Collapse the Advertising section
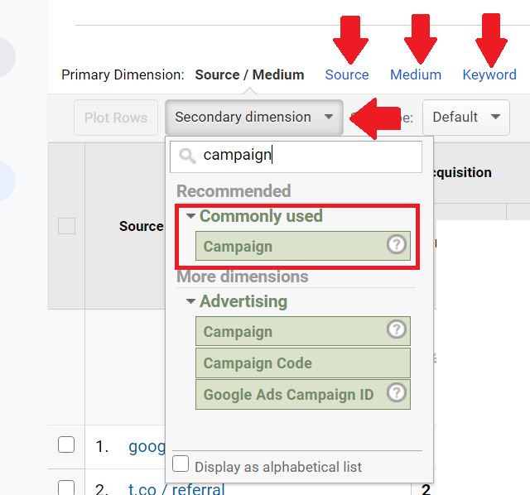530x495 pixels. pos(191,301)
